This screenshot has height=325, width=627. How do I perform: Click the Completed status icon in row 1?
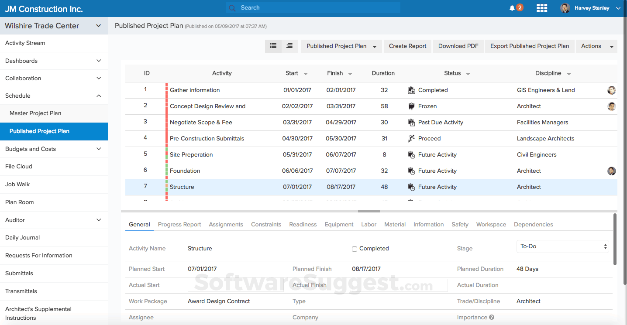coord(411,90)
